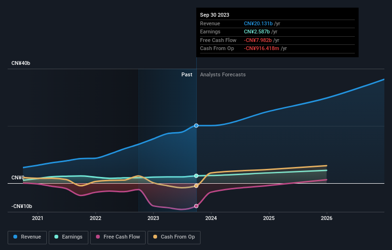The width and height of the screenshot is (392, 250).
Task: Click the -CN¥7.982b free cash flow value
Action: [258, 40]
